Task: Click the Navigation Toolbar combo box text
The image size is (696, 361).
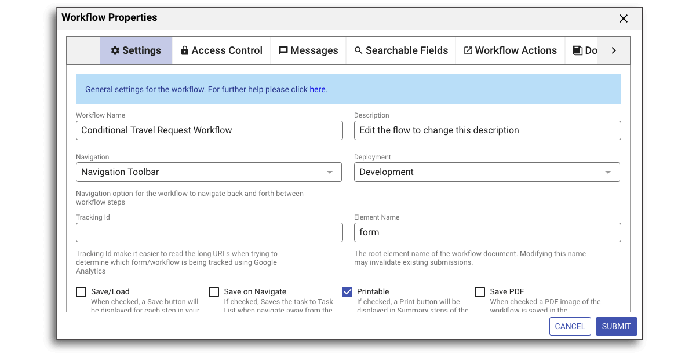Action: coord(120,172)
